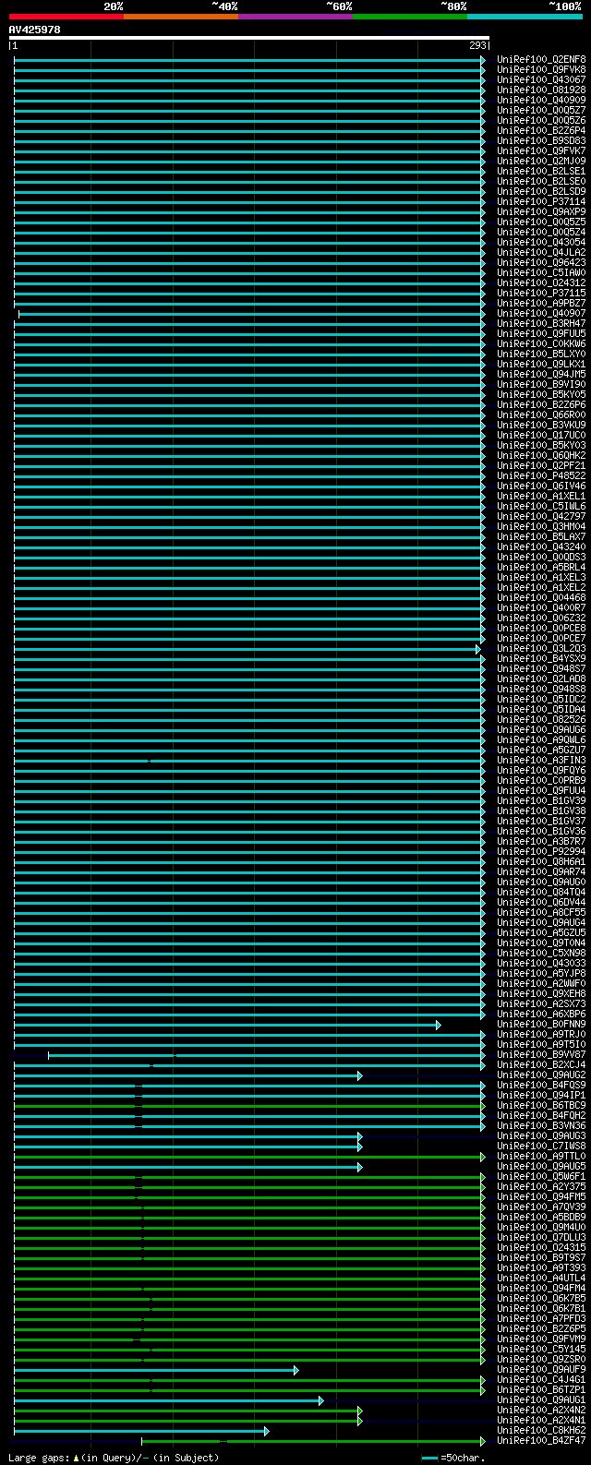Select hit label UniRef100_B4ZF47
The image size is (591, 1465).
[x=541, y=1441]
